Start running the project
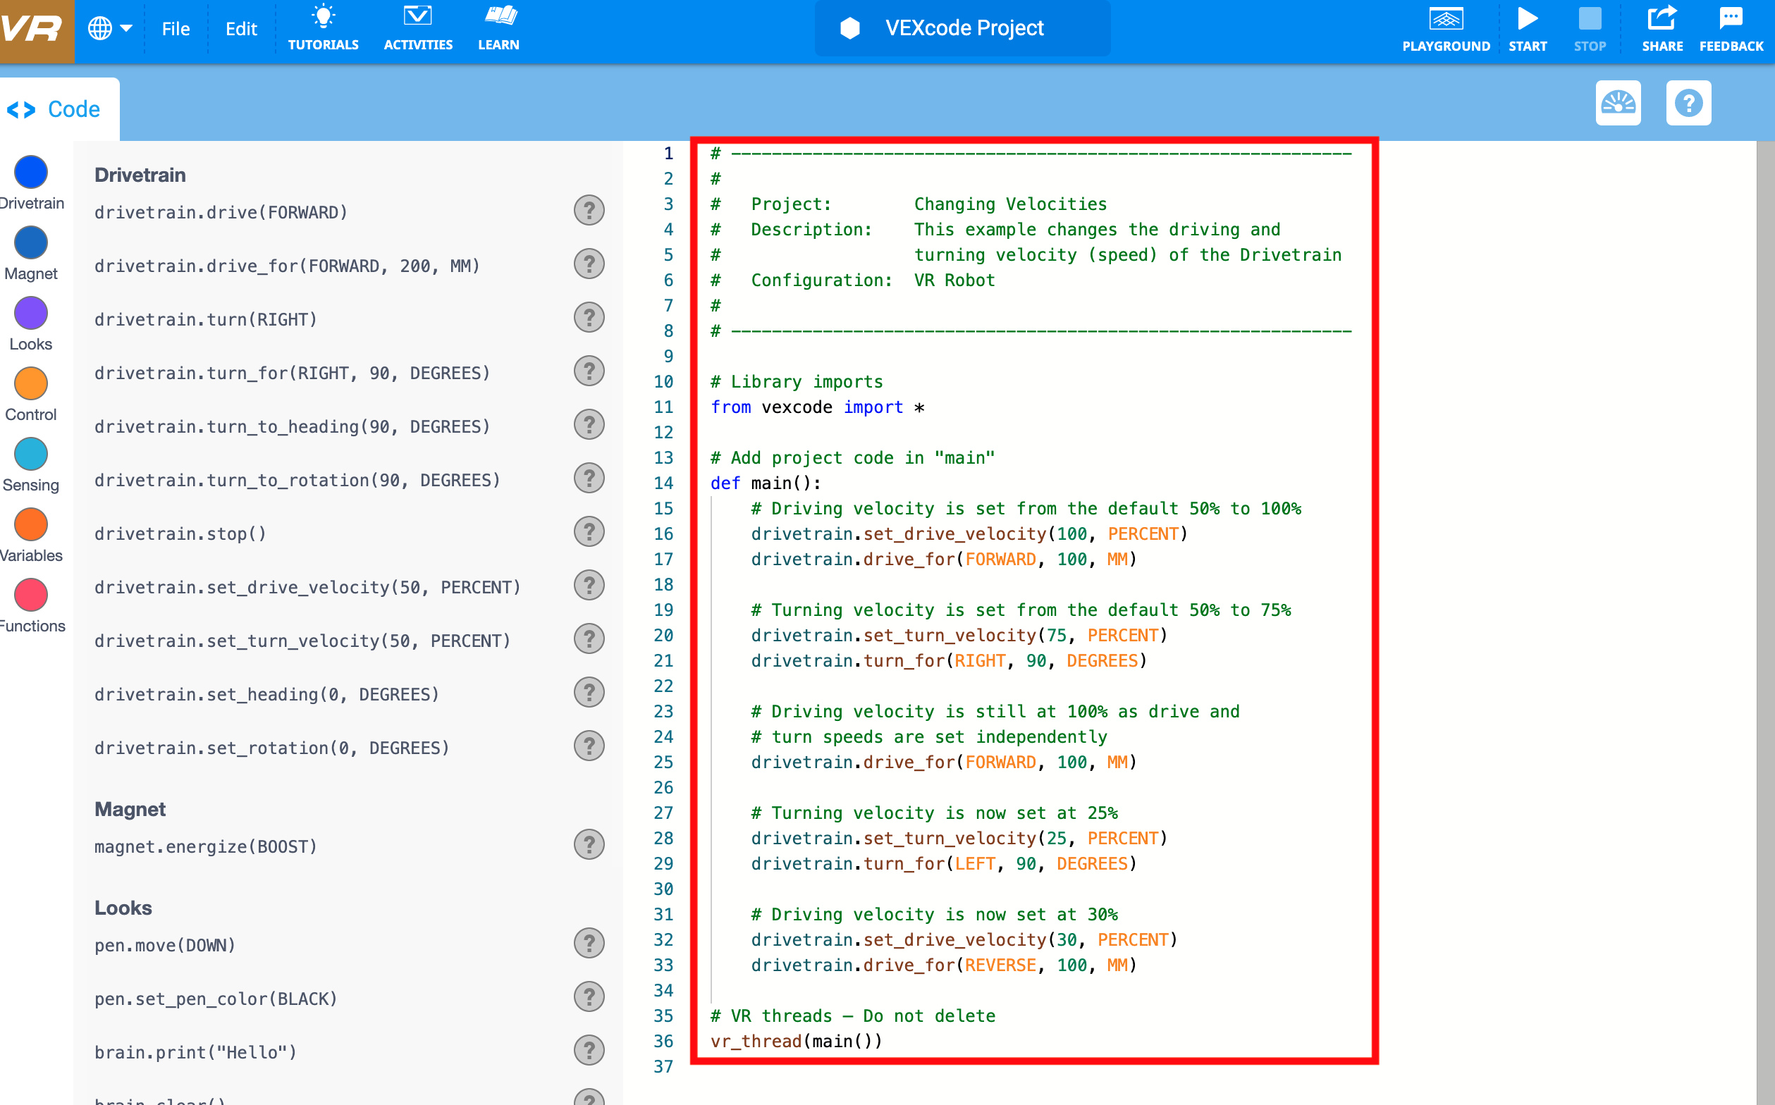Image resolution: width=1775 pixels, height=1105 pixels. (1528, 27)
